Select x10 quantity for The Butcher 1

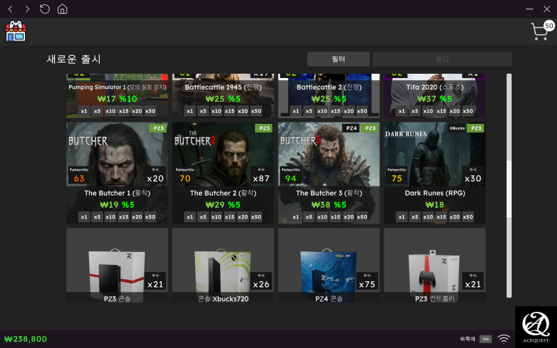pos(110,217)
